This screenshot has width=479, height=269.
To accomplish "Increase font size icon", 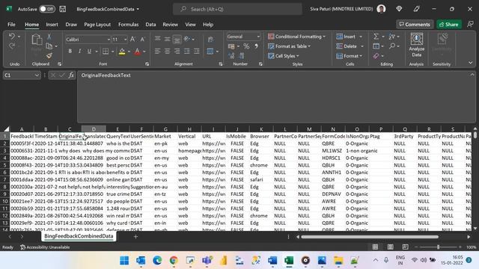I will [132, 39].
